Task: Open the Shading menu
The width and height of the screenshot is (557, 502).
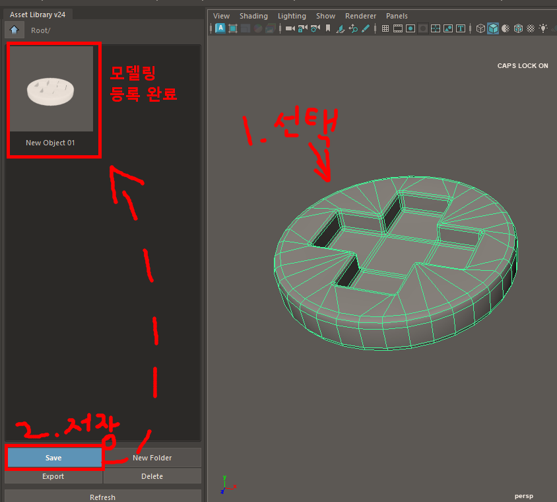Action: tap(253, 15)
